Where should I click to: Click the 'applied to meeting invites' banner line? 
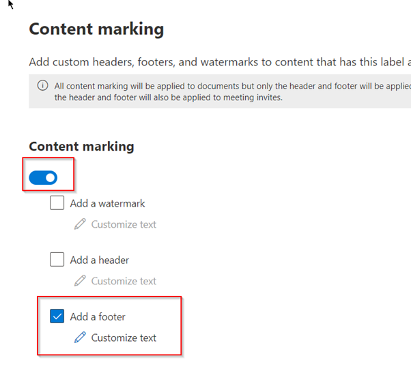171,97
